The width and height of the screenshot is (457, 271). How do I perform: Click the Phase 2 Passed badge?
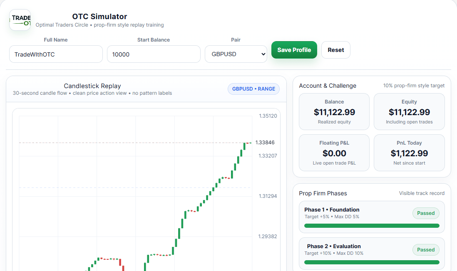426,250
